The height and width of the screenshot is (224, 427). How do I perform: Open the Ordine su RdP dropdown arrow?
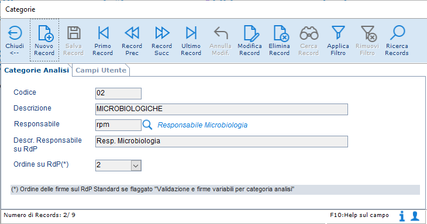[x=136, y=166]
